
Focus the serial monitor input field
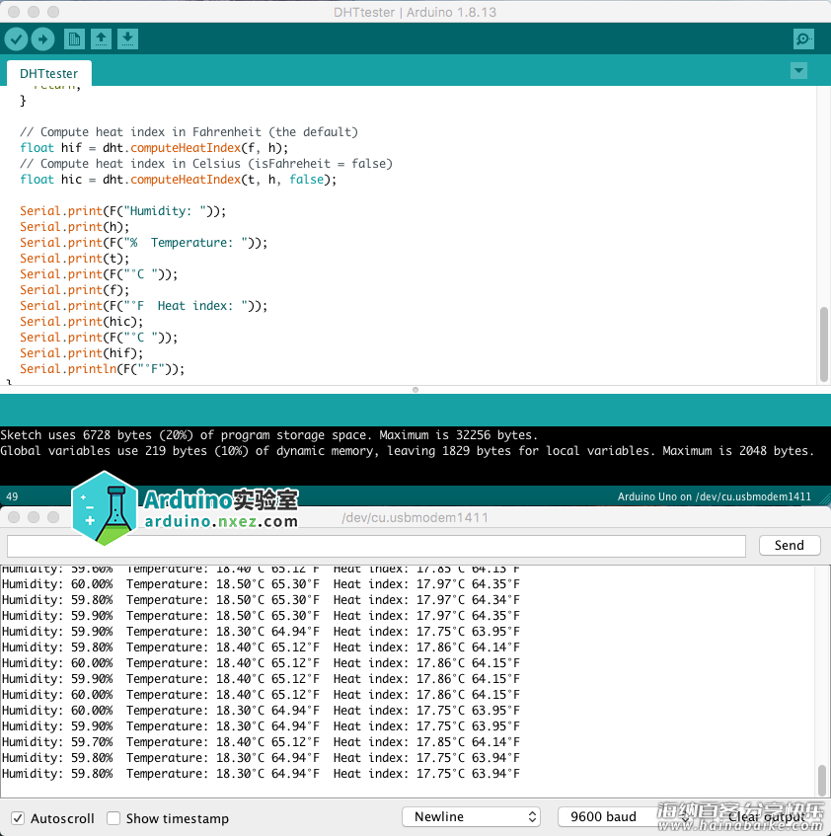pyautogui.click(x=376, y=546)
